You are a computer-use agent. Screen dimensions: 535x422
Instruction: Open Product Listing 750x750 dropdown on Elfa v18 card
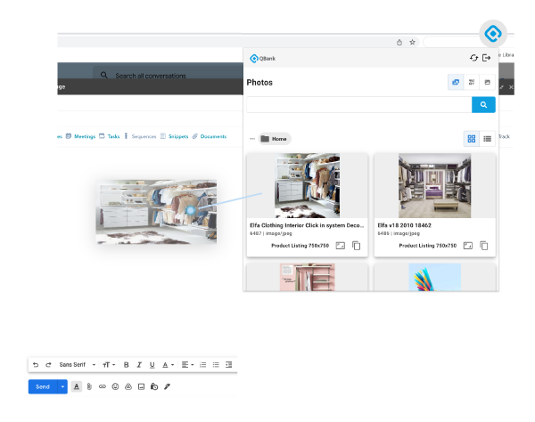click(427, 246)
